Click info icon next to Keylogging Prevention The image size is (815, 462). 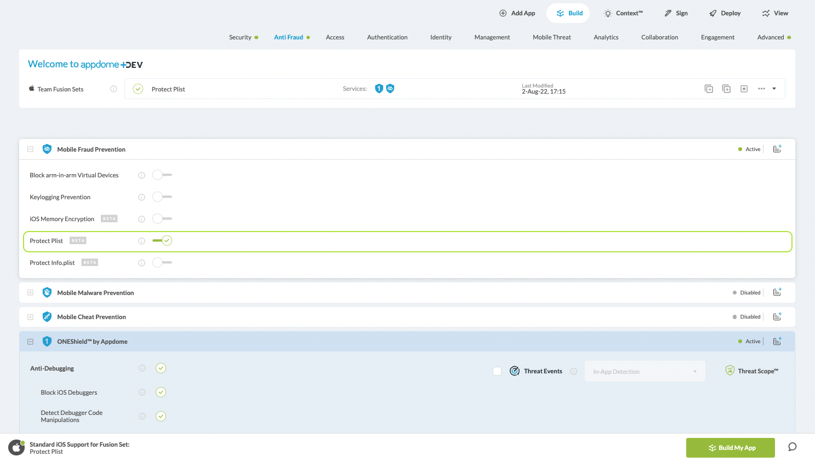(x=141, y=197)
